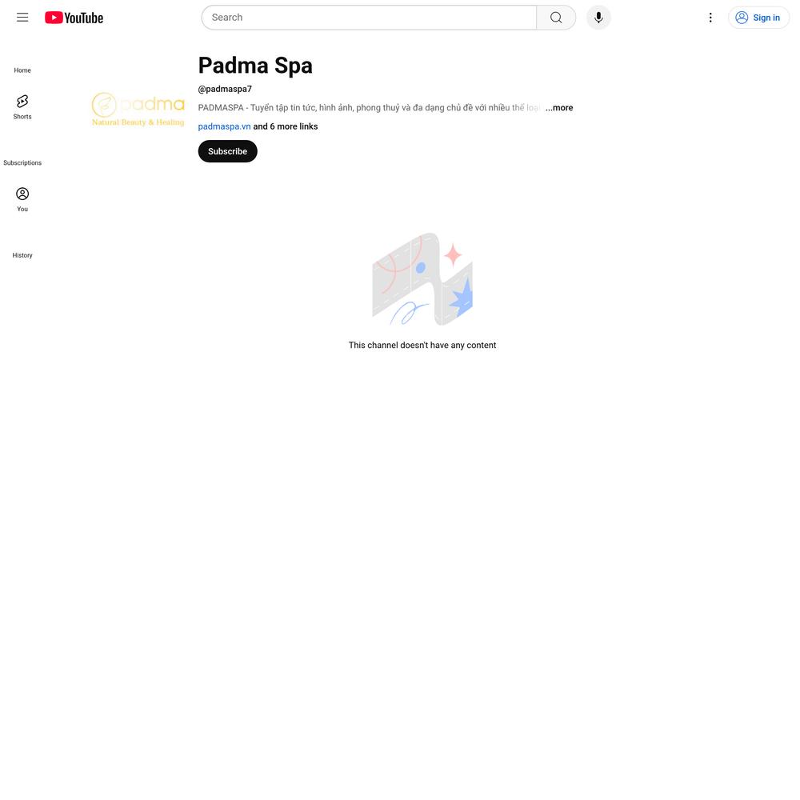This screenshot has width=800, height=800.
Task: Click the Search input field
Action: (x=369, y=18)
